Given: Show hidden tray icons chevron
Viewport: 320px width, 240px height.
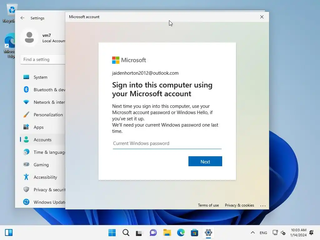Looking at the screenshot, I should pyautogui.click(x=252, y=232).
